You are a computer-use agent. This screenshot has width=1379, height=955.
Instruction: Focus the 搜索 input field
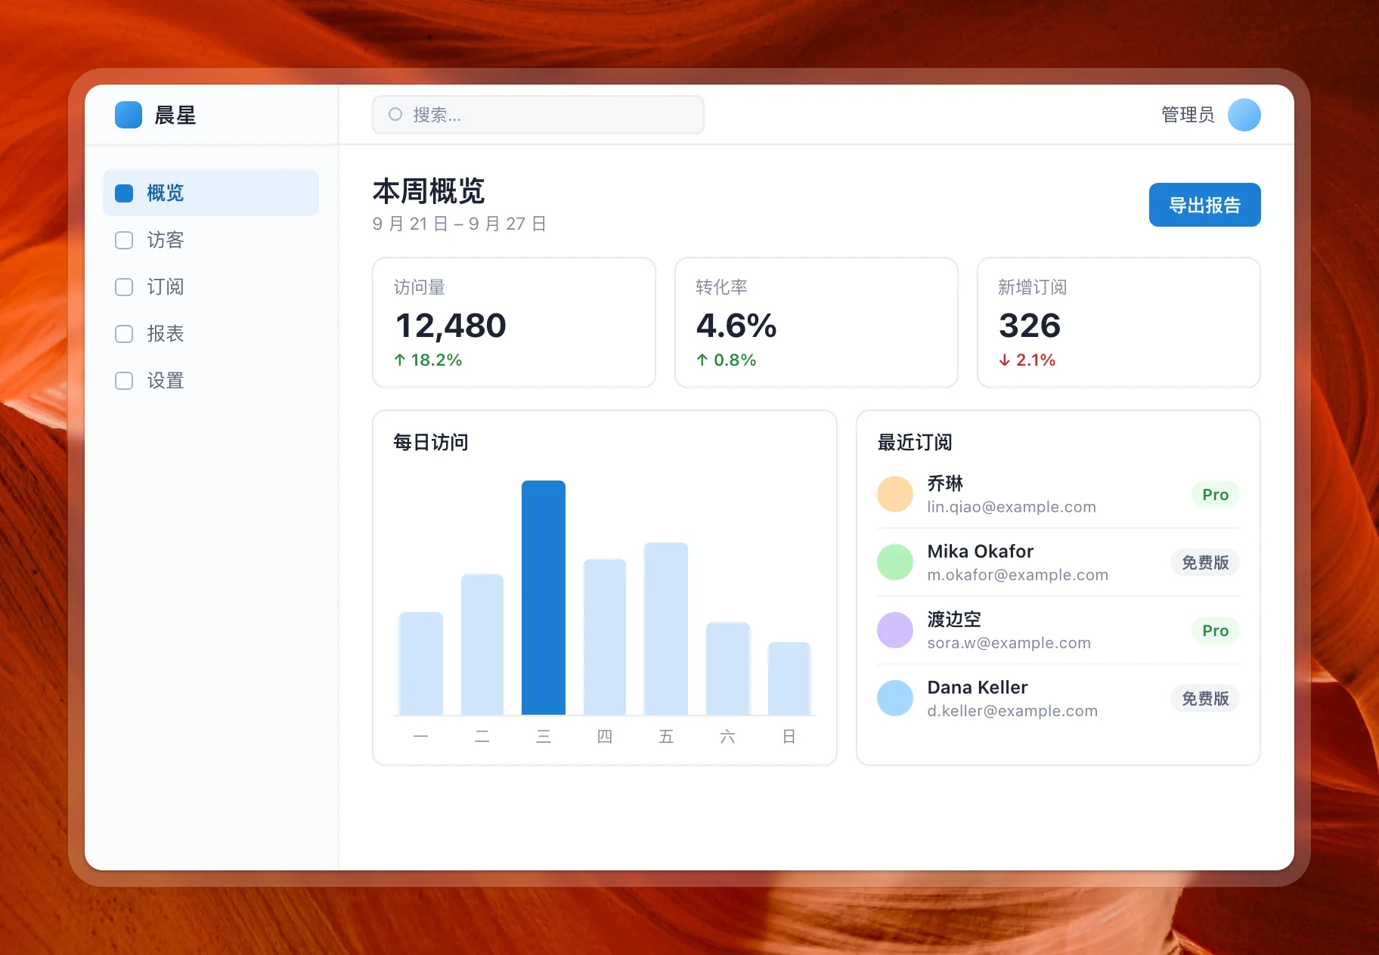click(538, 115)
